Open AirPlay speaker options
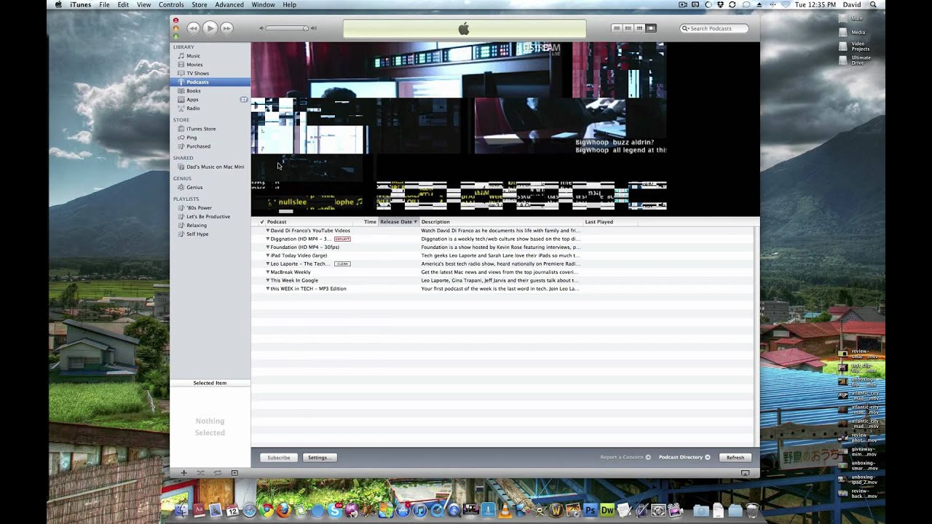932x524 pixels. tap(746, 473)
